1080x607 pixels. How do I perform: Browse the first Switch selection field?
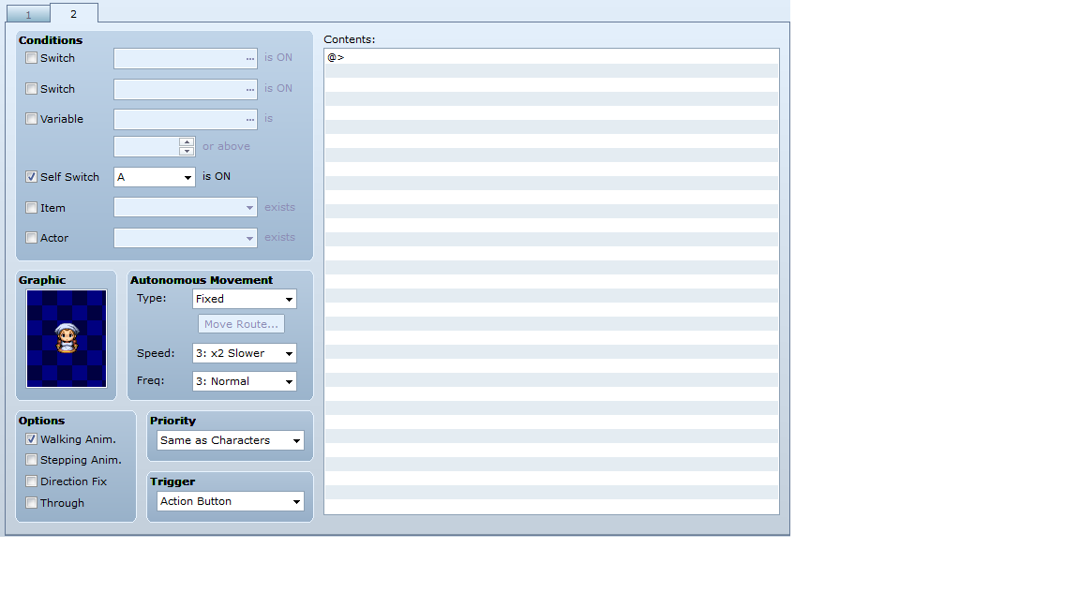click(x=186, y=58)
